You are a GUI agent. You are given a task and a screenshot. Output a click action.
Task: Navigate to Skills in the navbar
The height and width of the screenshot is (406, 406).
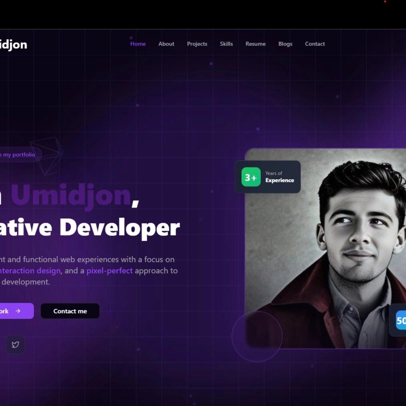[226, 44]
